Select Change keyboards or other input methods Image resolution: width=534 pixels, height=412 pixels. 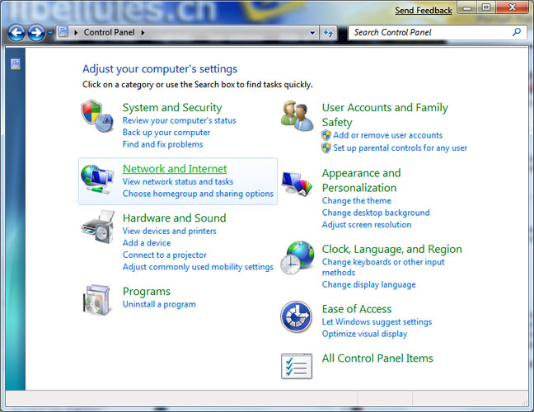click(383, 267)
